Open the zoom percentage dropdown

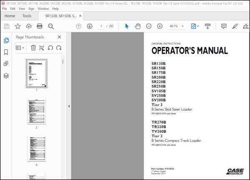[183, 26]
